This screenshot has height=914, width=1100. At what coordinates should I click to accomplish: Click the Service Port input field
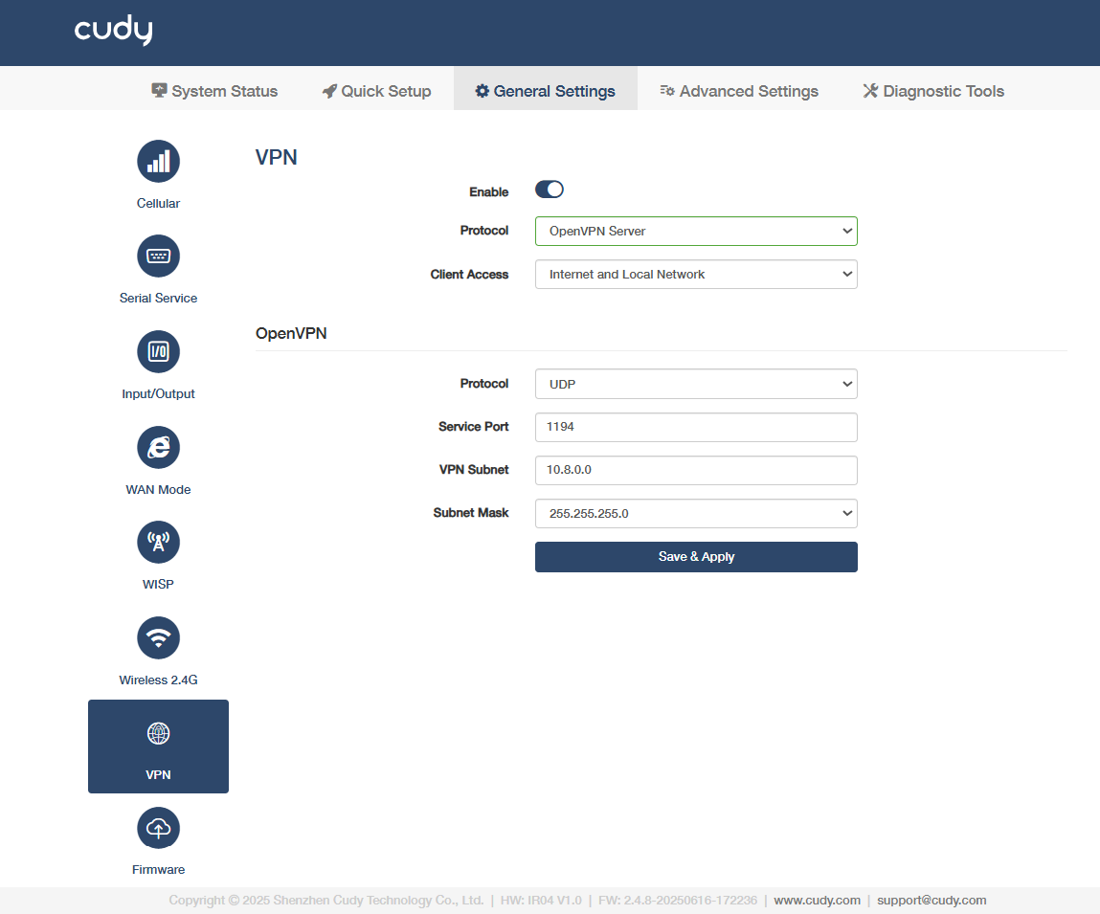click(696, 427)
